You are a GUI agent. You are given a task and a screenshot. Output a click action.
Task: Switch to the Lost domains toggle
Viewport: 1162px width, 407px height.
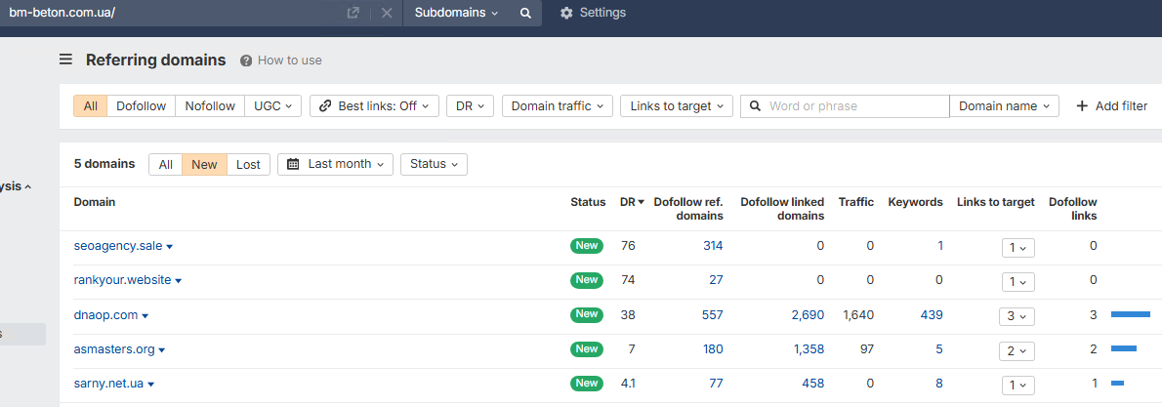pos(248,165)
